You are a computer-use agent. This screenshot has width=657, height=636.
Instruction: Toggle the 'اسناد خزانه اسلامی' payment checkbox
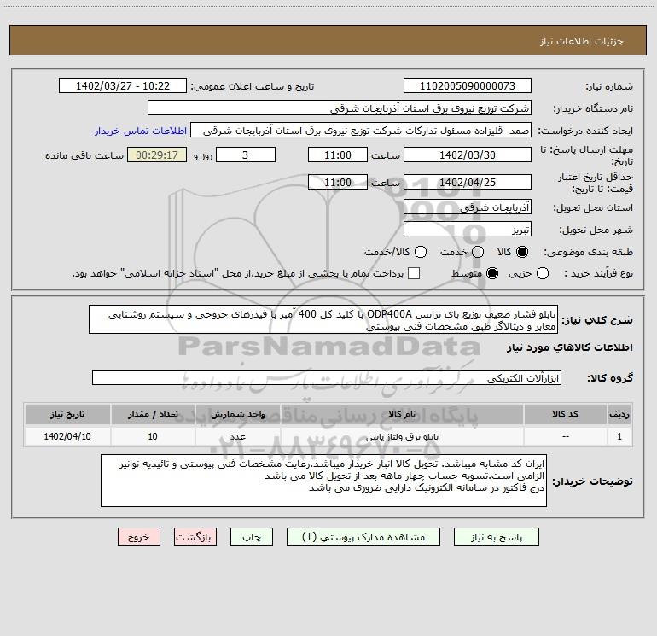click(414, 273)
